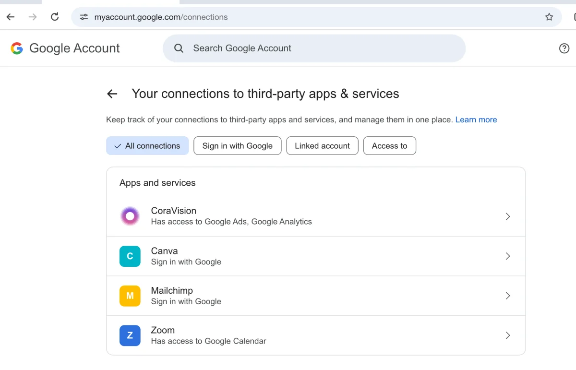This screenshot has width=576, height=370.
Task: Click the search magnifier icon
Action: pos(179,48)
